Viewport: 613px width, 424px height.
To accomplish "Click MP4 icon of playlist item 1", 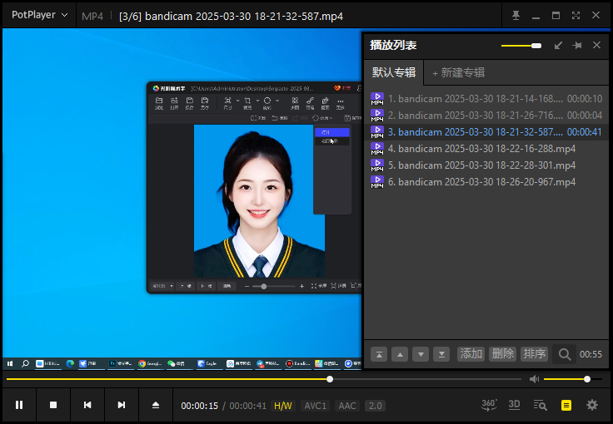I will tap(377, 99).
